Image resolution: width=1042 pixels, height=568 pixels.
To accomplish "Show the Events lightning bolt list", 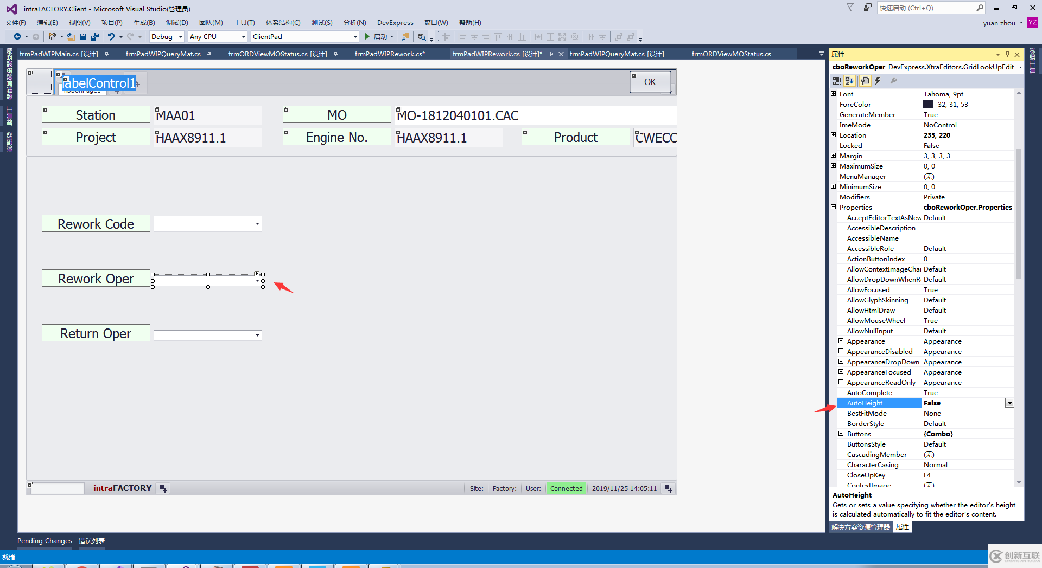I will coord(878,81).
